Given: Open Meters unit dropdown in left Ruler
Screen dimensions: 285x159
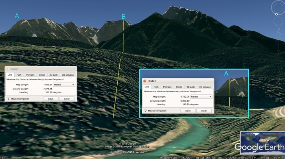Looking at the screenshot, I should (64, 85).
